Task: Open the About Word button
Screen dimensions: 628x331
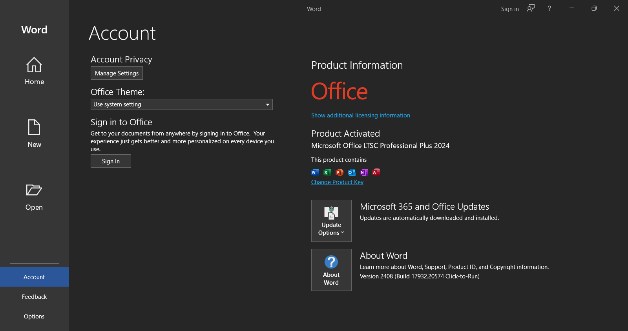Action: (x=331, y=270)
